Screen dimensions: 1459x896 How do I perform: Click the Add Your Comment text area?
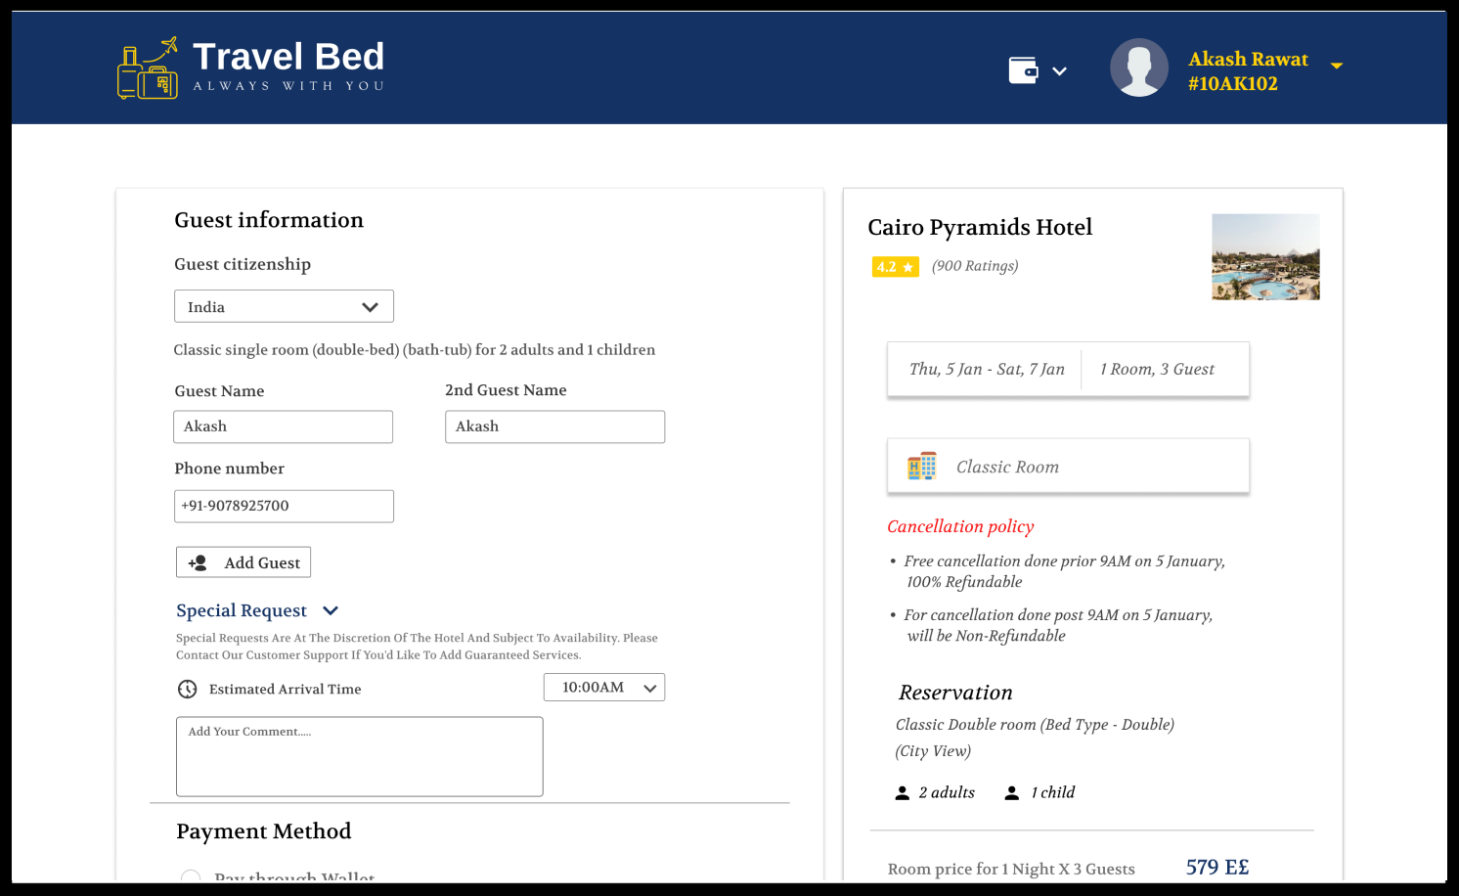click(359, 756)
